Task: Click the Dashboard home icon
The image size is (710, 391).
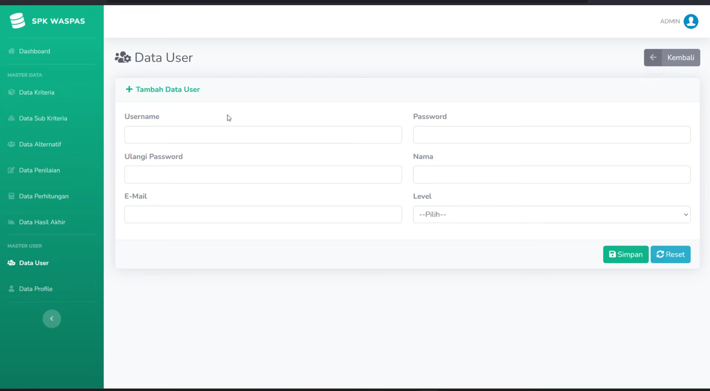Action: click(11, 51)
